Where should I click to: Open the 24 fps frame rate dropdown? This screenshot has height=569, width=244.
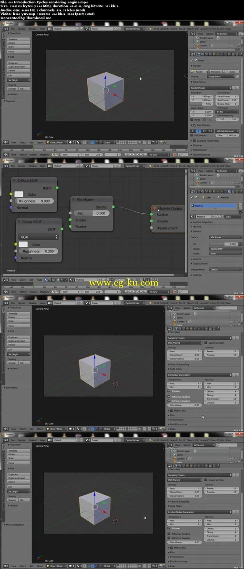tap(227, 111)
